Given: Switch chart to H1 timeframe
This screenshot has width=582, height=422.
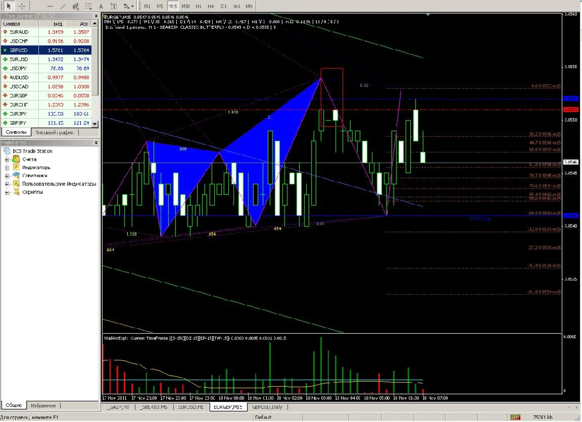Looking at the screenshot, I should pyautogui.click(x=198, y=6).
